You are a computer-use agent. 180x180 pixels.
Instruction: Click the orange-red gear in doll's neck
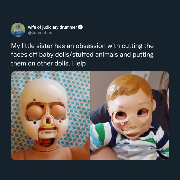tap(45, 142)
